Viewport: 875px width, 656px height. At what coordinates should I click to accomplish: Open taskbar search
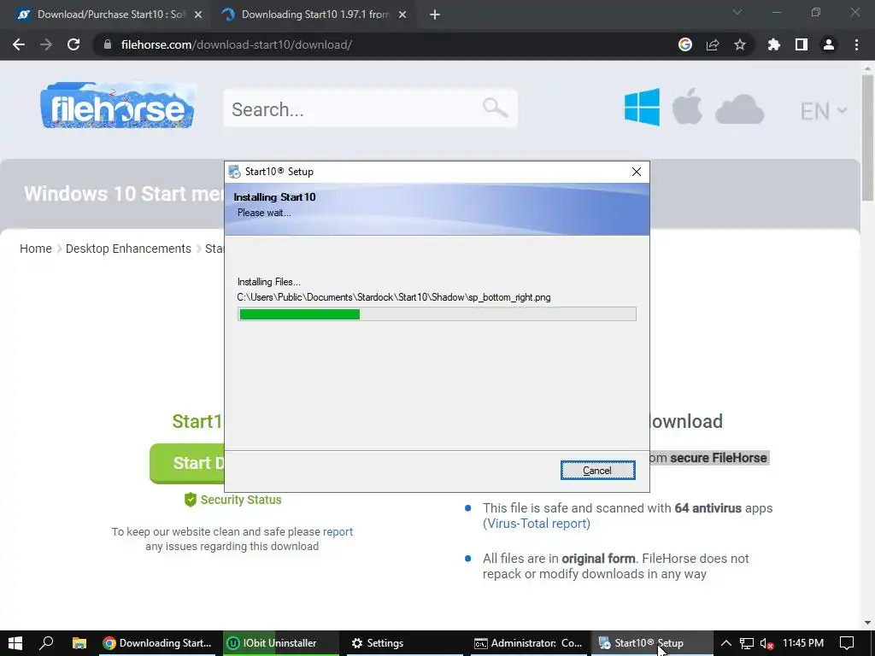[x=46, y=643]
